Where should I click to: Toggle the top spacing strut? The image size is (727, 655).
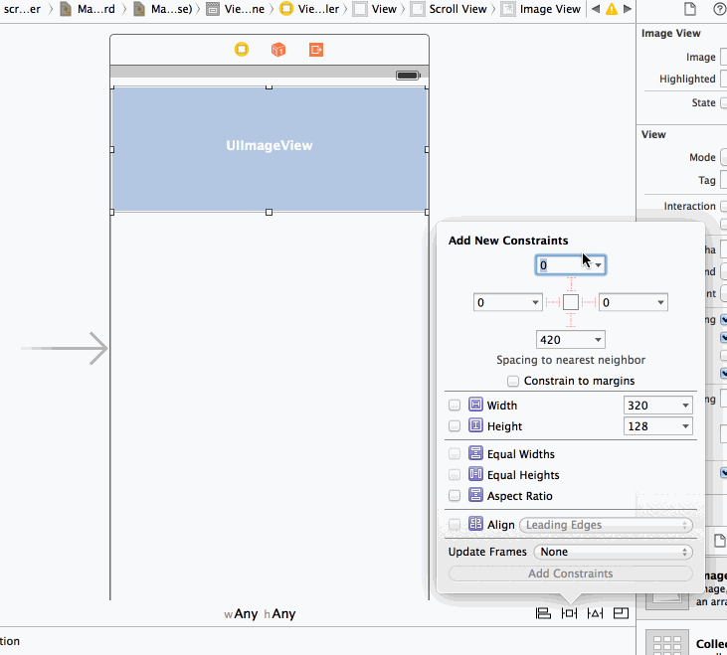[x=571, y=284]
